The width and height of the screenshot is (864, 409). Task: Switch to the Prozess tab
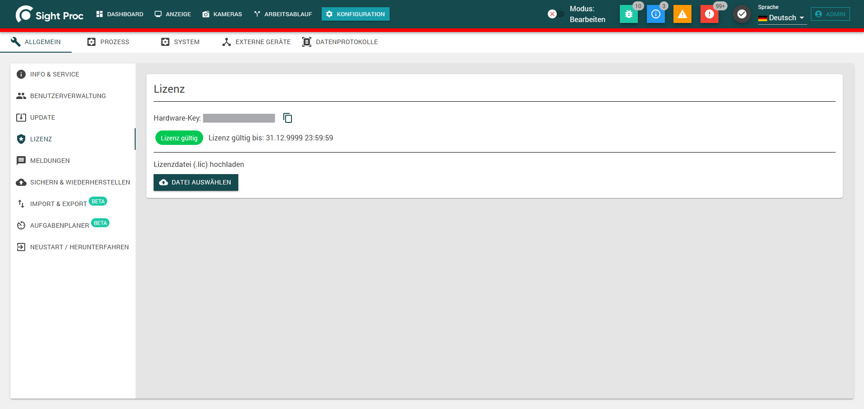108,42
